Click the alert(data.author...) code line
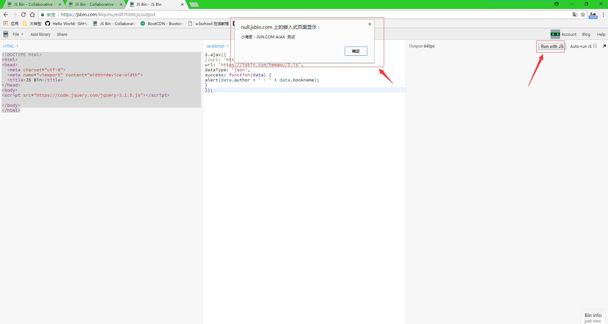Screen dimensions: 608x324 (262, 80)
